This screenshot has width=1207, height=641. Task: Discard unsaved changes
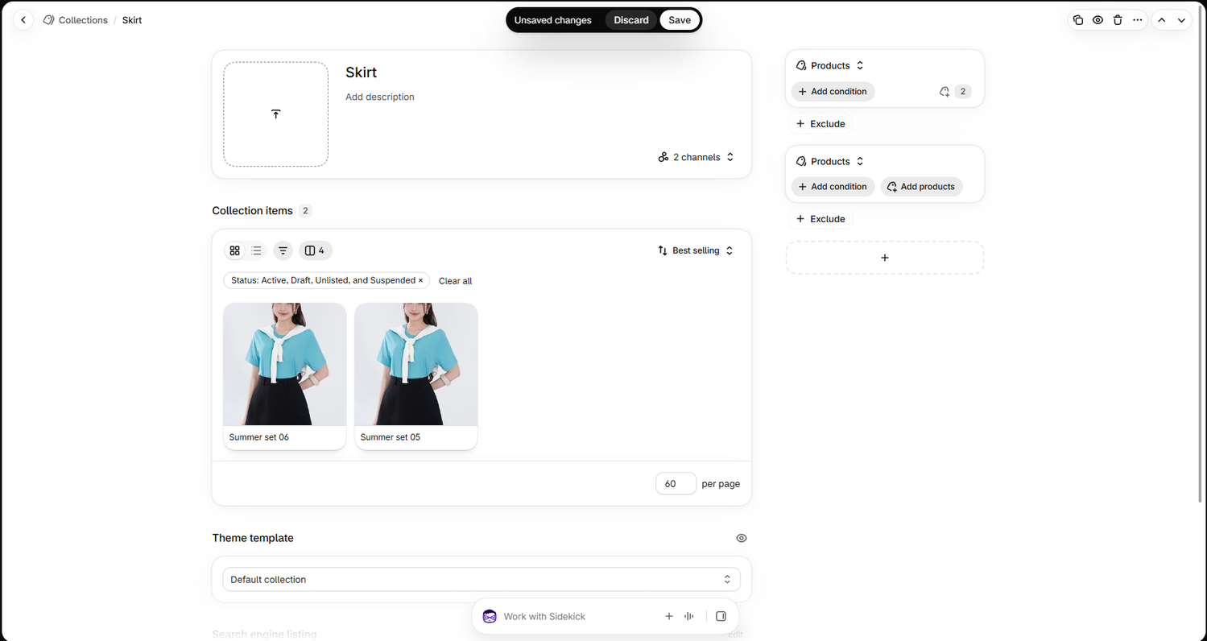[631, 20]
